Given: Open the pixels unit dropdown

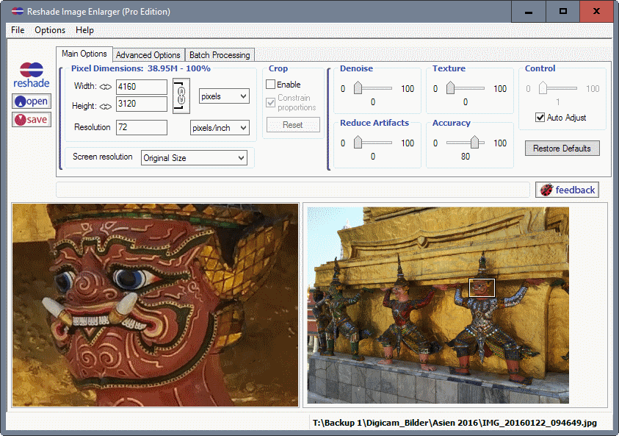Looking at the screenshot, I should (224, 96).
